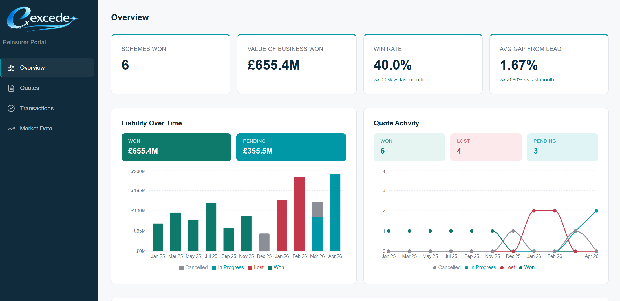This screenshot has width=620, height=301.
Task: Click grey cancelled segment of Mar 26 bar
Action: pos(317,209)
